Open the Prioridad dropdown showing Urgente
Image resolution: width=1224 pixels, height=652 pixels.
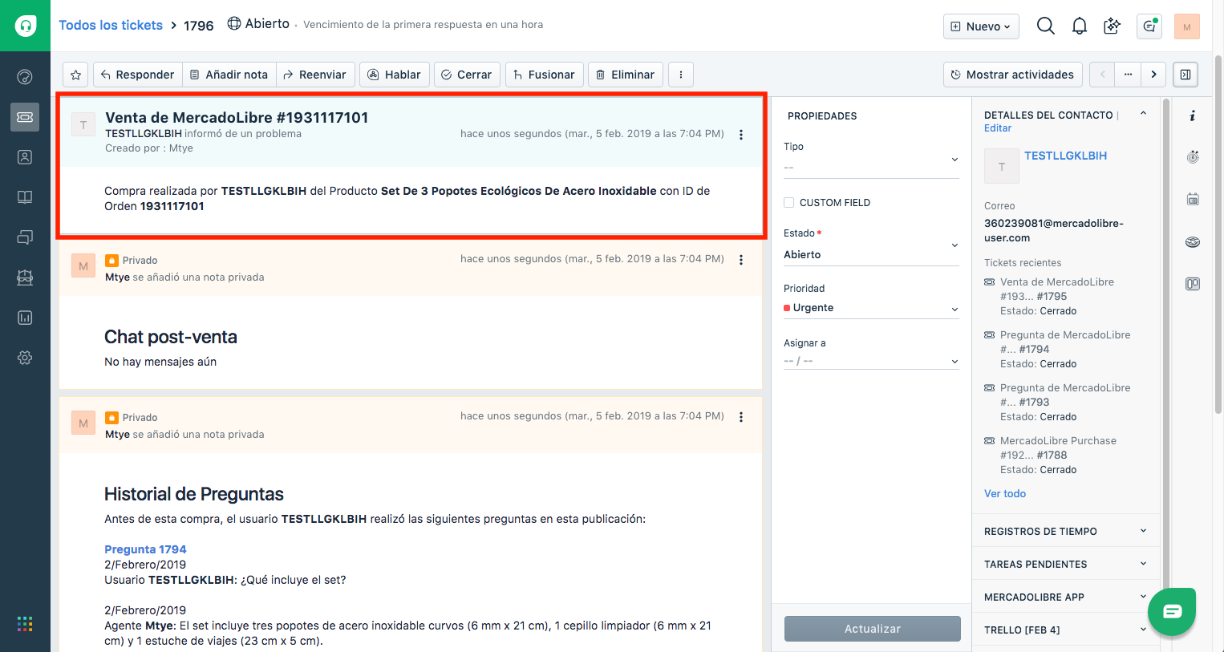pyautogui.click(x=871, y=308)
